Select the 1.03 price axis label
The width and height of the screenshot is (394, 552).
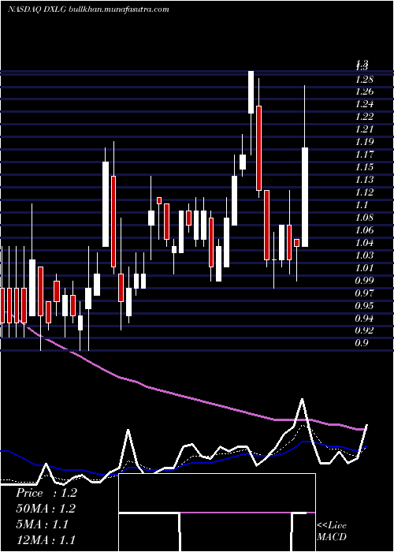click(x=365, y=256)
